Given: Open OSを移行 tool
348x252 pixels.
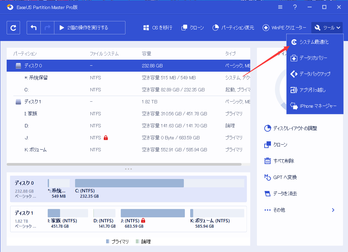Looking at the screenshot, I should pos(158,28).
